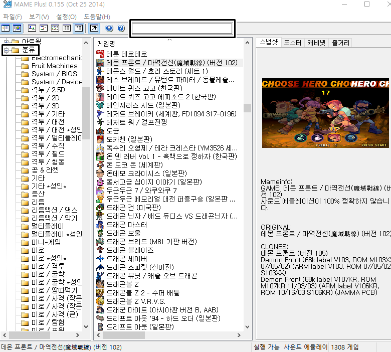Click the 1308 게임 status bar count

(344, 347)
